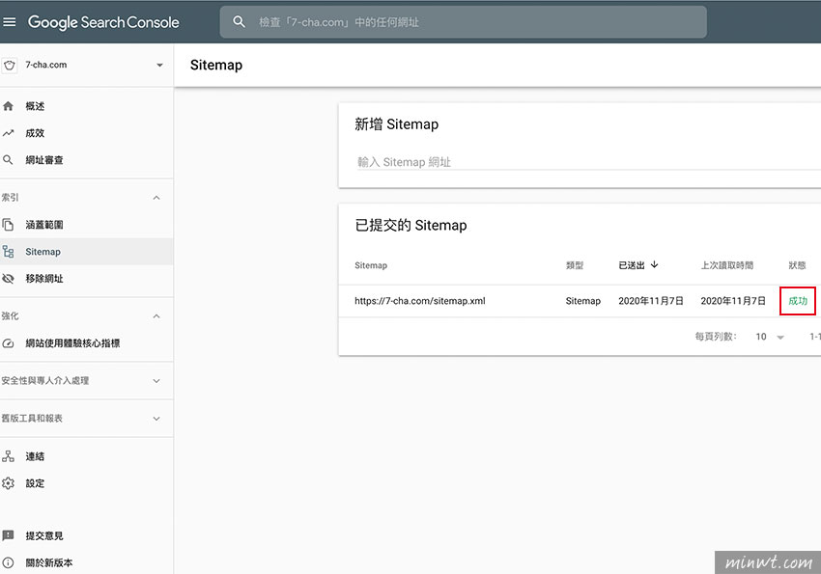
Task: Click the 輸入 Sitemap 網址 input field
Action: (x=588, y=162)
